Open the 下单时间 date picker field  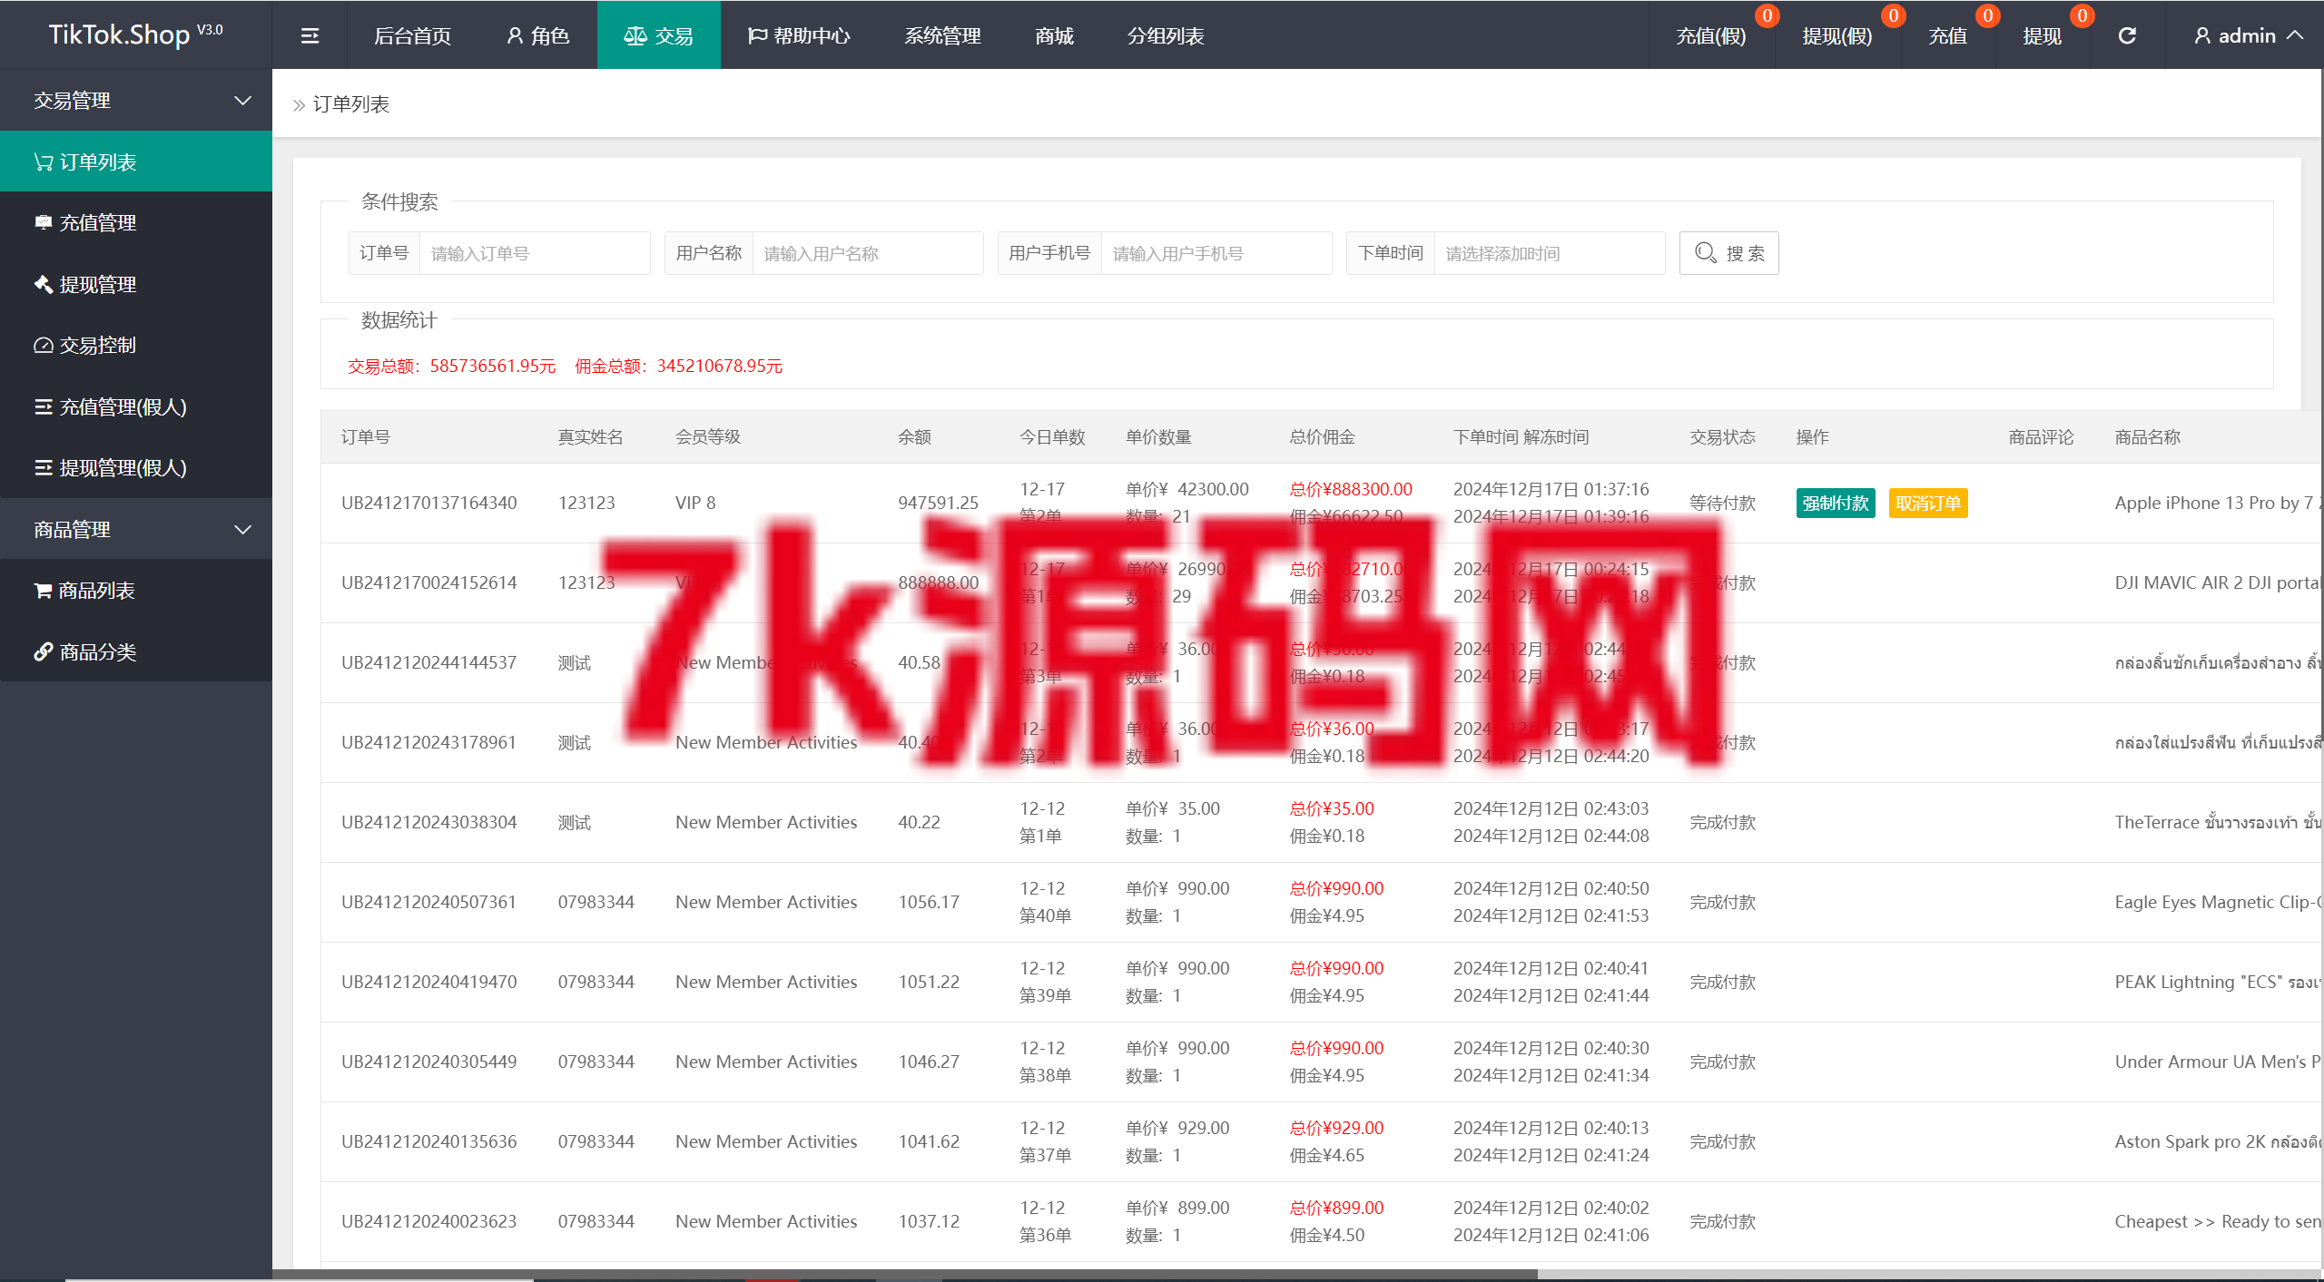tap(1550, 253)
